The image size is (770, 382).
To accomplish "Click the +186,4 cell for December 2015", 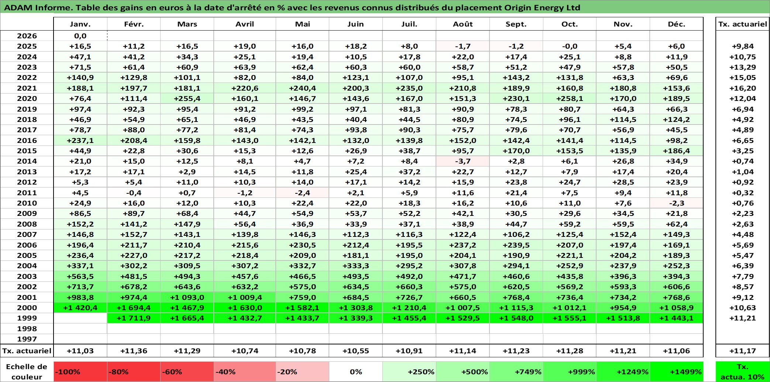I will [677, 151].
